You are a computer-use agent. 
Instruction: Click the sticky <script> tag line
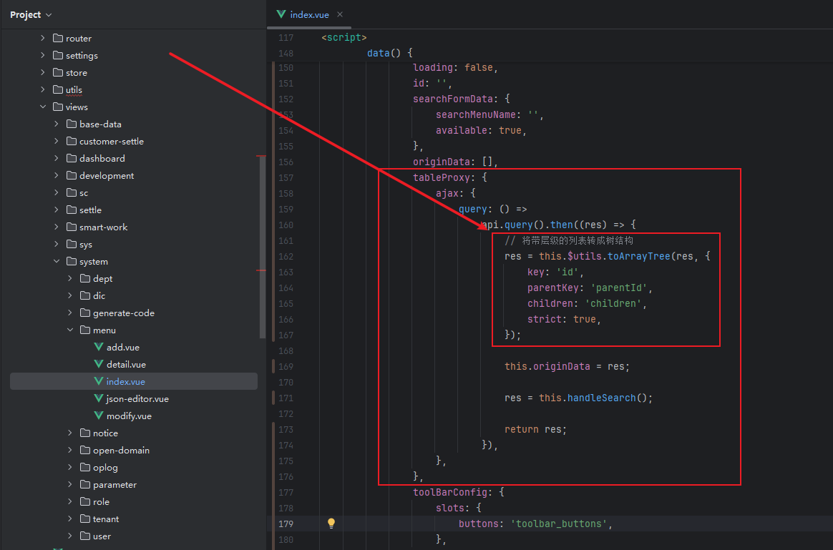coord(344,37)
